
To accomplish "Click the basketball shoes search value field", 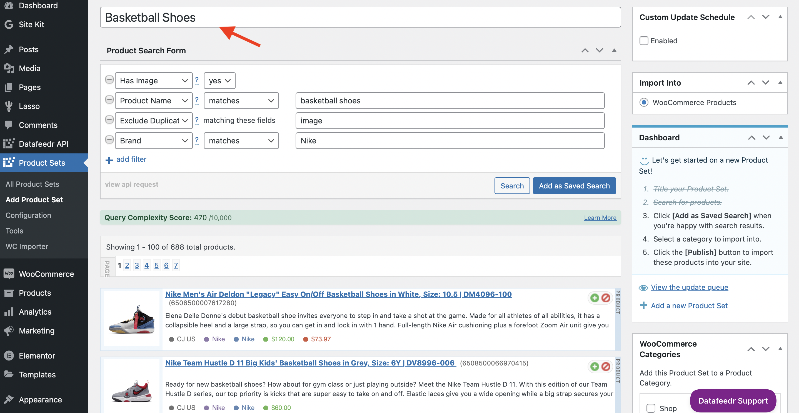I will (x=450, y=101).
